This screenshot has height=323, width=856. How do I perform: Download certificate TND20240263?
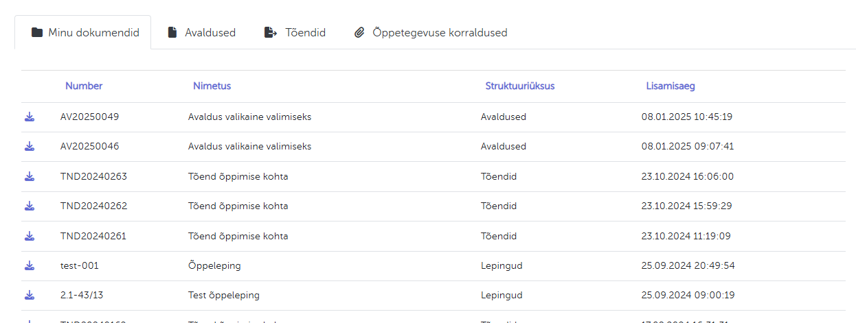tap(30, 176)
